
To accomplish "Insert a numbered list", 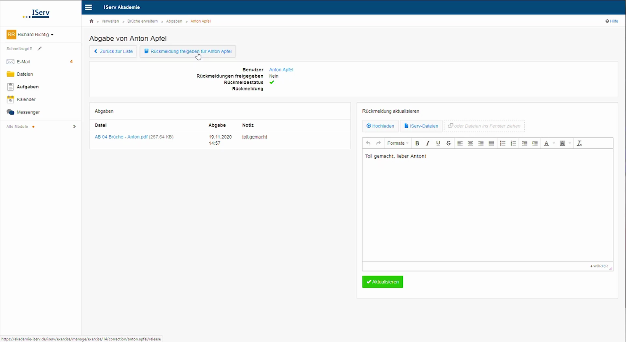I will point(513,143).
